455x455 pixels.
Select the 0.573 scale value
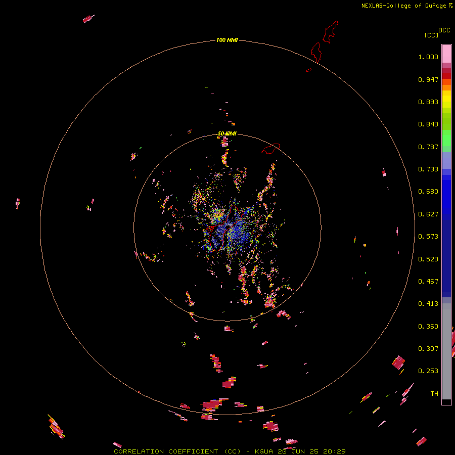428,237
